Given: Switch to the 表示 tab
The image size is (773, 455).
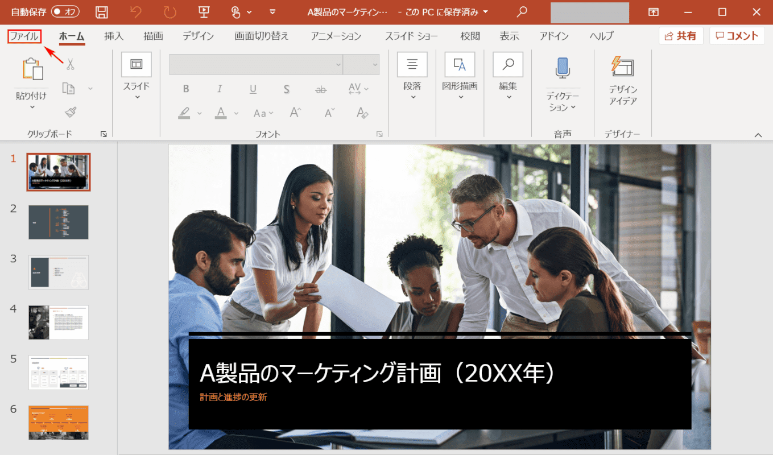Looking at the screenshot, I should coord(510,36).
